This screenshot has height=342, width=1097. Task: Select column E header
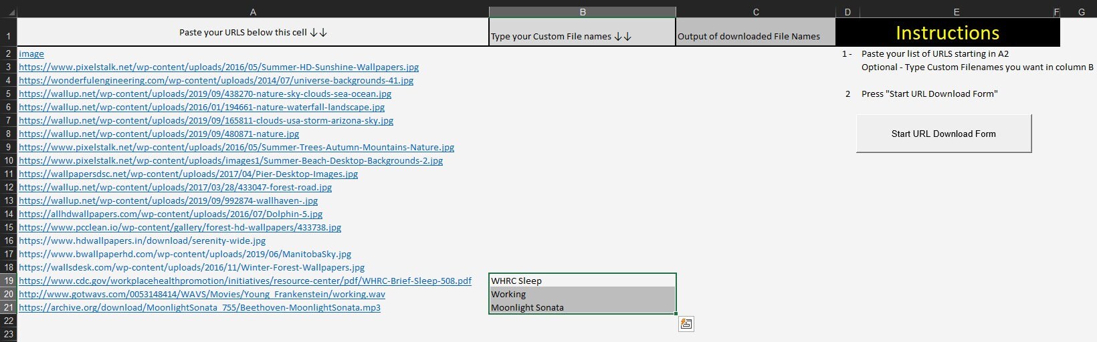pyautogui.click(x=957, y=12)
